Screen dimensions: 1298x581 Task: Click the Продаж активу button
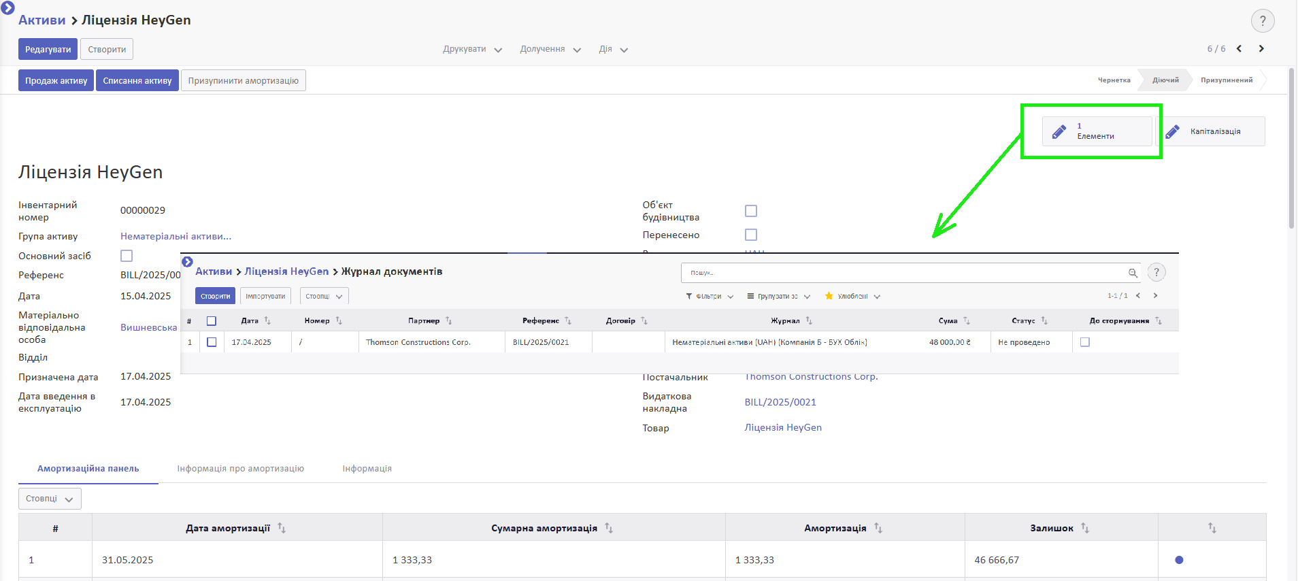click(56, 80)
